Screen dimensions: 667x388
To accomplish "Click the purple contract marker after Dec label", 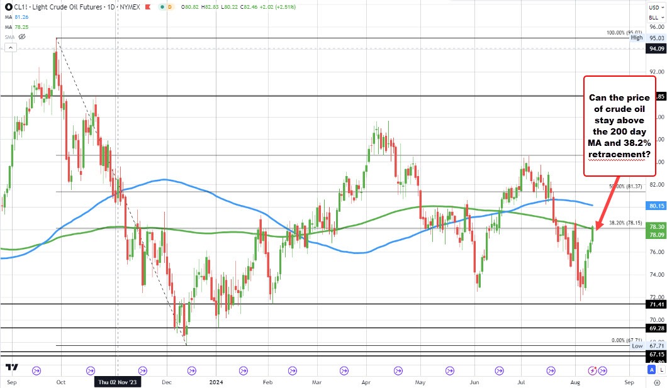I will 192,371.
